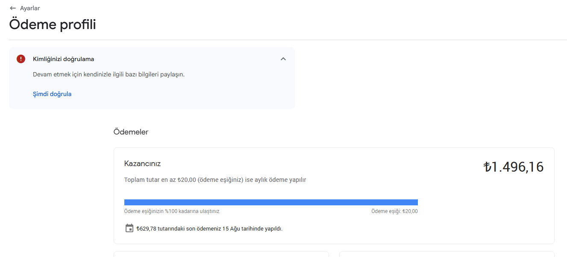Screen dimensions: 567x257
Task: Click the back arrow next to Ayarlar
Action: click(13, 8)
